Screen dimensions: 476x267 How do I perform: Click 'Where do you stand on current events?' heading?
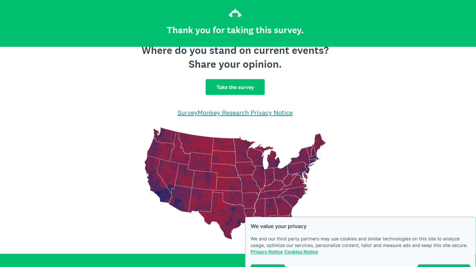pyautogui.click(x=235, y=51)
